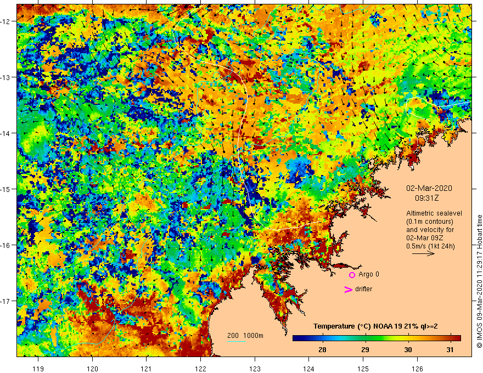The image size is (483, 373).
Task: Click the 0.5m/s velocity reference arrow
Action: click(423, 253)
